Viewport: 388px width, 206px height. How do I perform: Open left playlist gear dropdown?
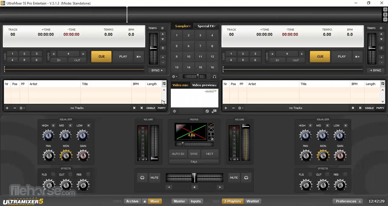click(22, 108)
